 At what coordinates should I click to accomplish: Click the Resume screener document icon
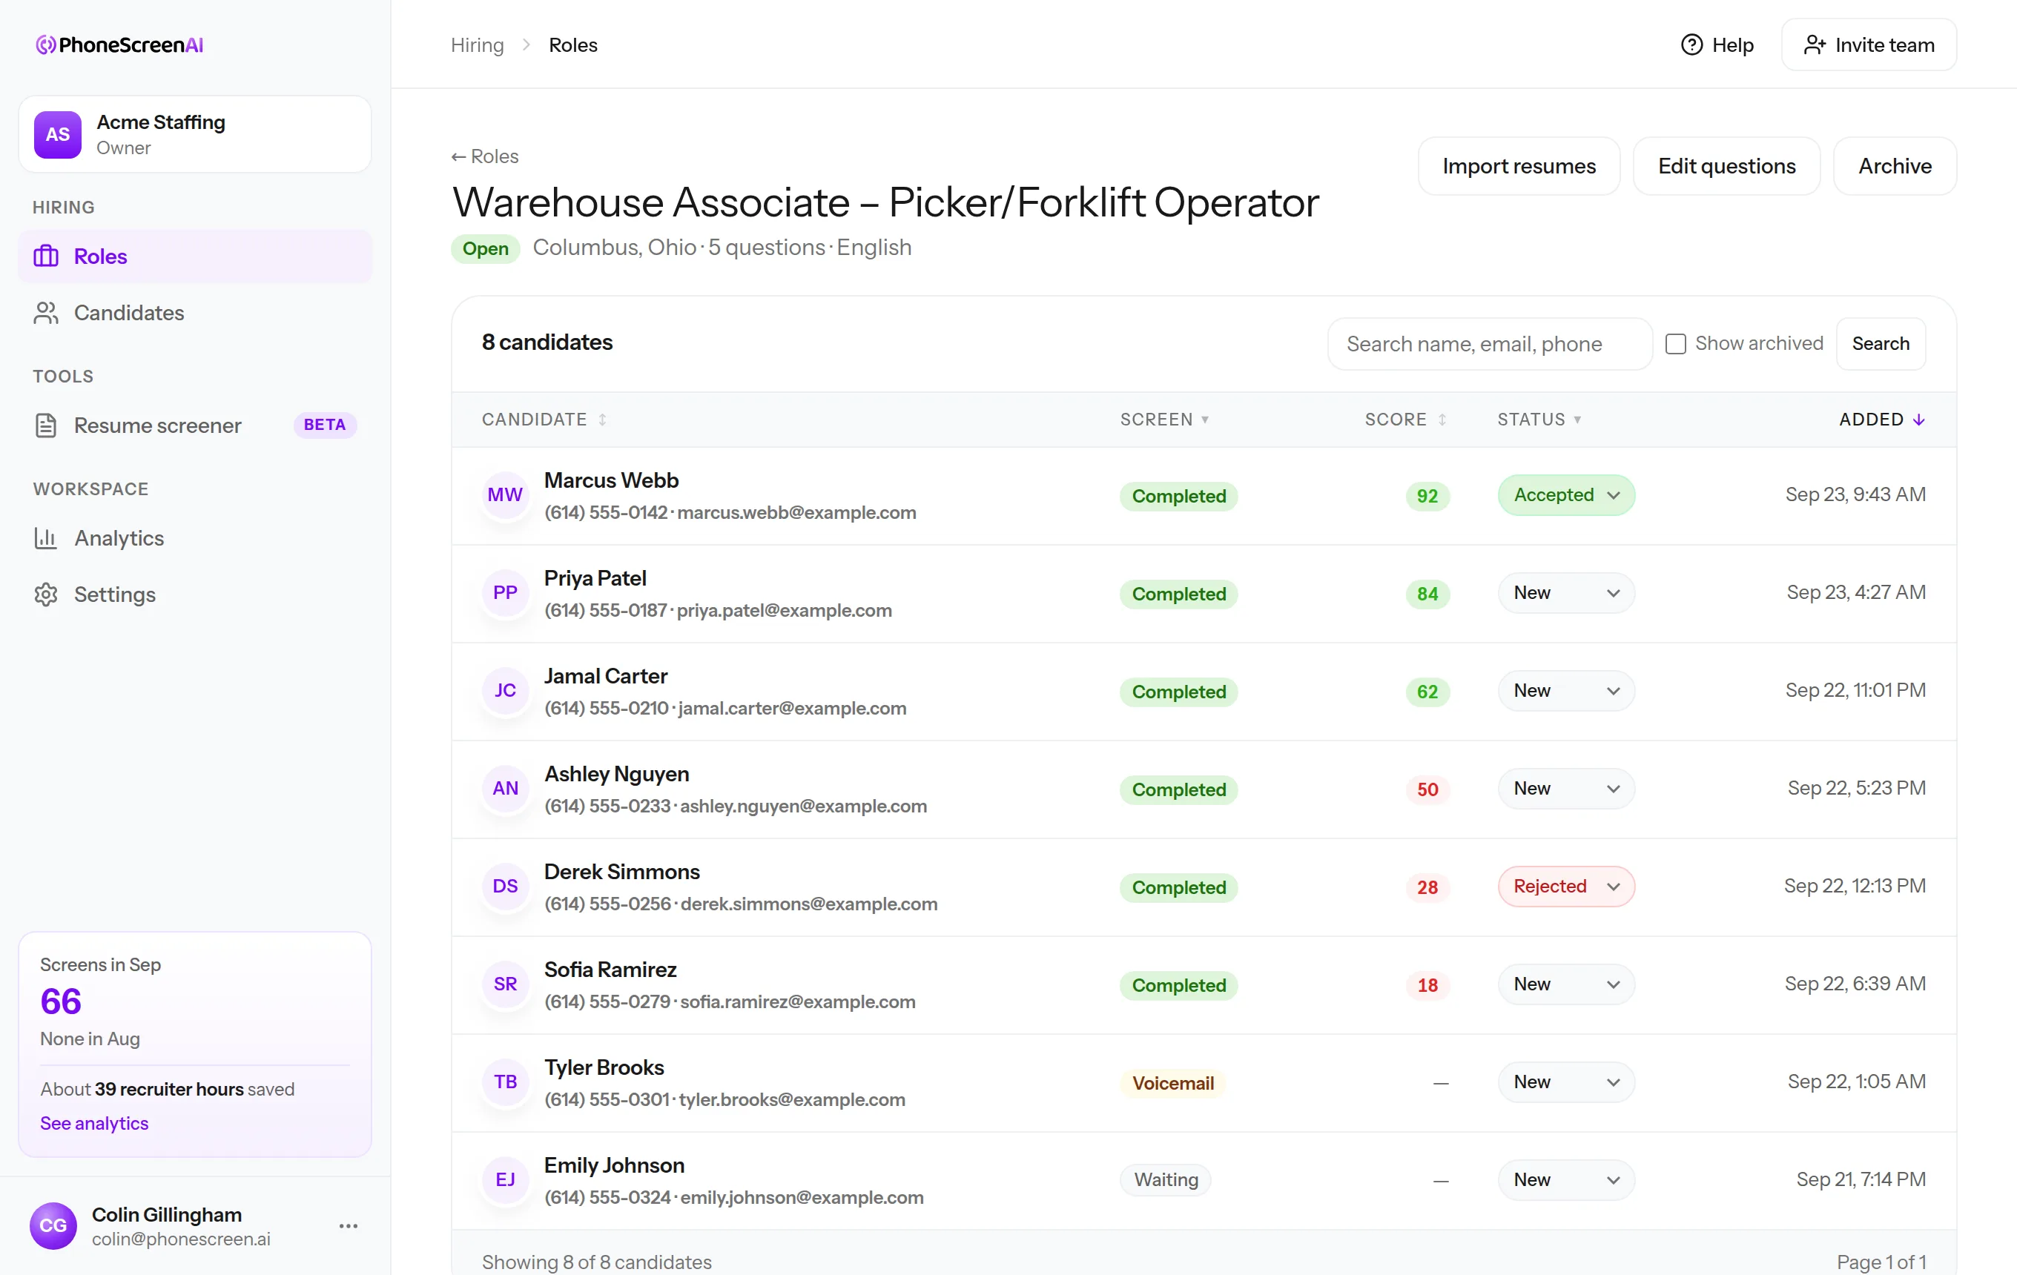(46, 425)
